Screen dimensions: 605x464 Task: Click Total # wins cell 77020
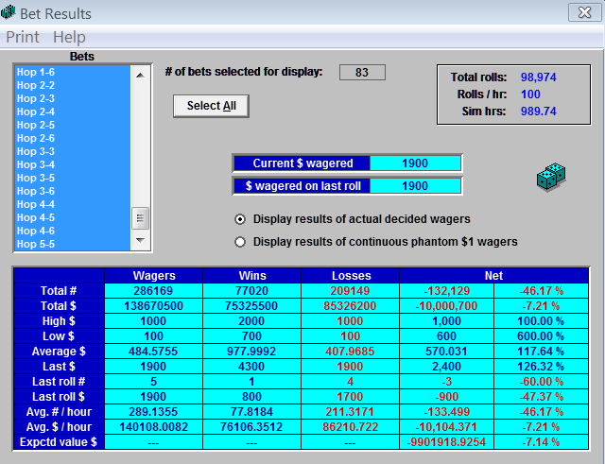pos(252,291)
